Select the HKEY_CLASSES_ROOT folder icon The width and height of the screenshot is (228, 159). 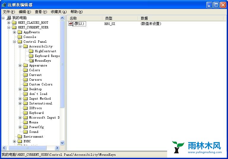pyautogui.click(x=14, y=23)
